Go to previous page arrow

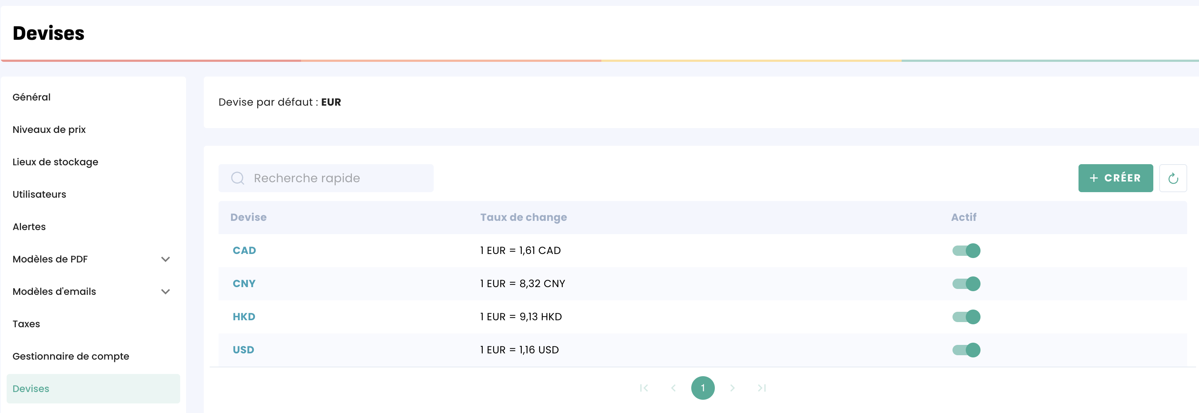pyautogui.click(x=673, y=388)
